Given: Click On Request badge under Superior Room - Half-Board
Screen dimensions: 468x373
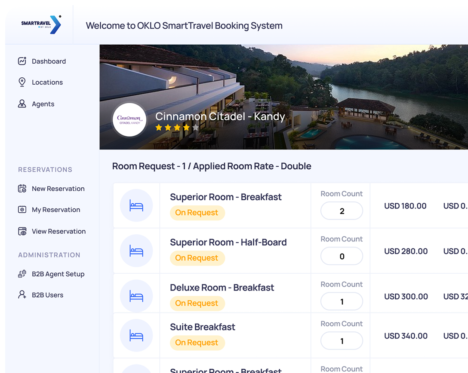Looking at the screenshot, I should pyautogui.click(x=197, y=258).
